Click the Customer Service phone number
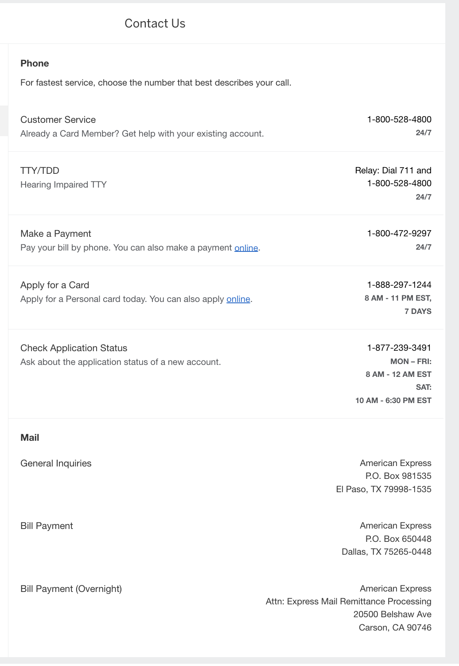 399,119
